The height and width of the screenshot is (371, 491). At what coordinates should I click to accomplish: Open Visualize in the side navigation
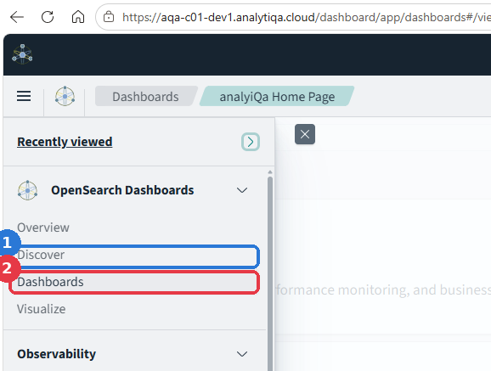(x=42, y=309)
